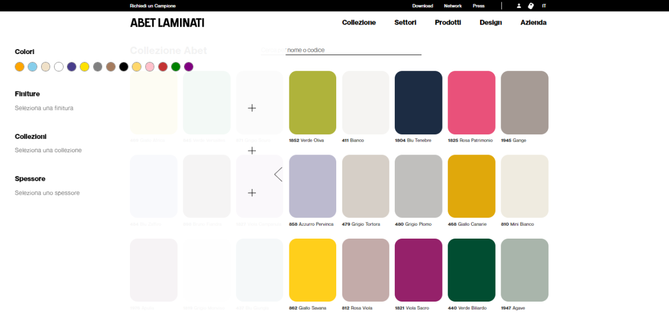The height and width of the screenshot is (315, 669).
Task: Click the Richiedi un Campione link
Action: (x=153, y=6)
